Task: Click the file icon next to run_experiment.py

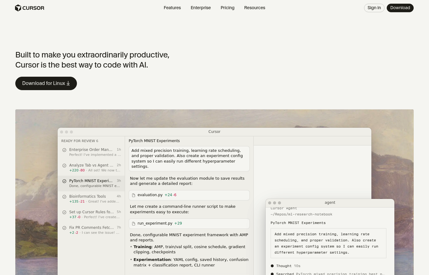Action: (133, 223)
